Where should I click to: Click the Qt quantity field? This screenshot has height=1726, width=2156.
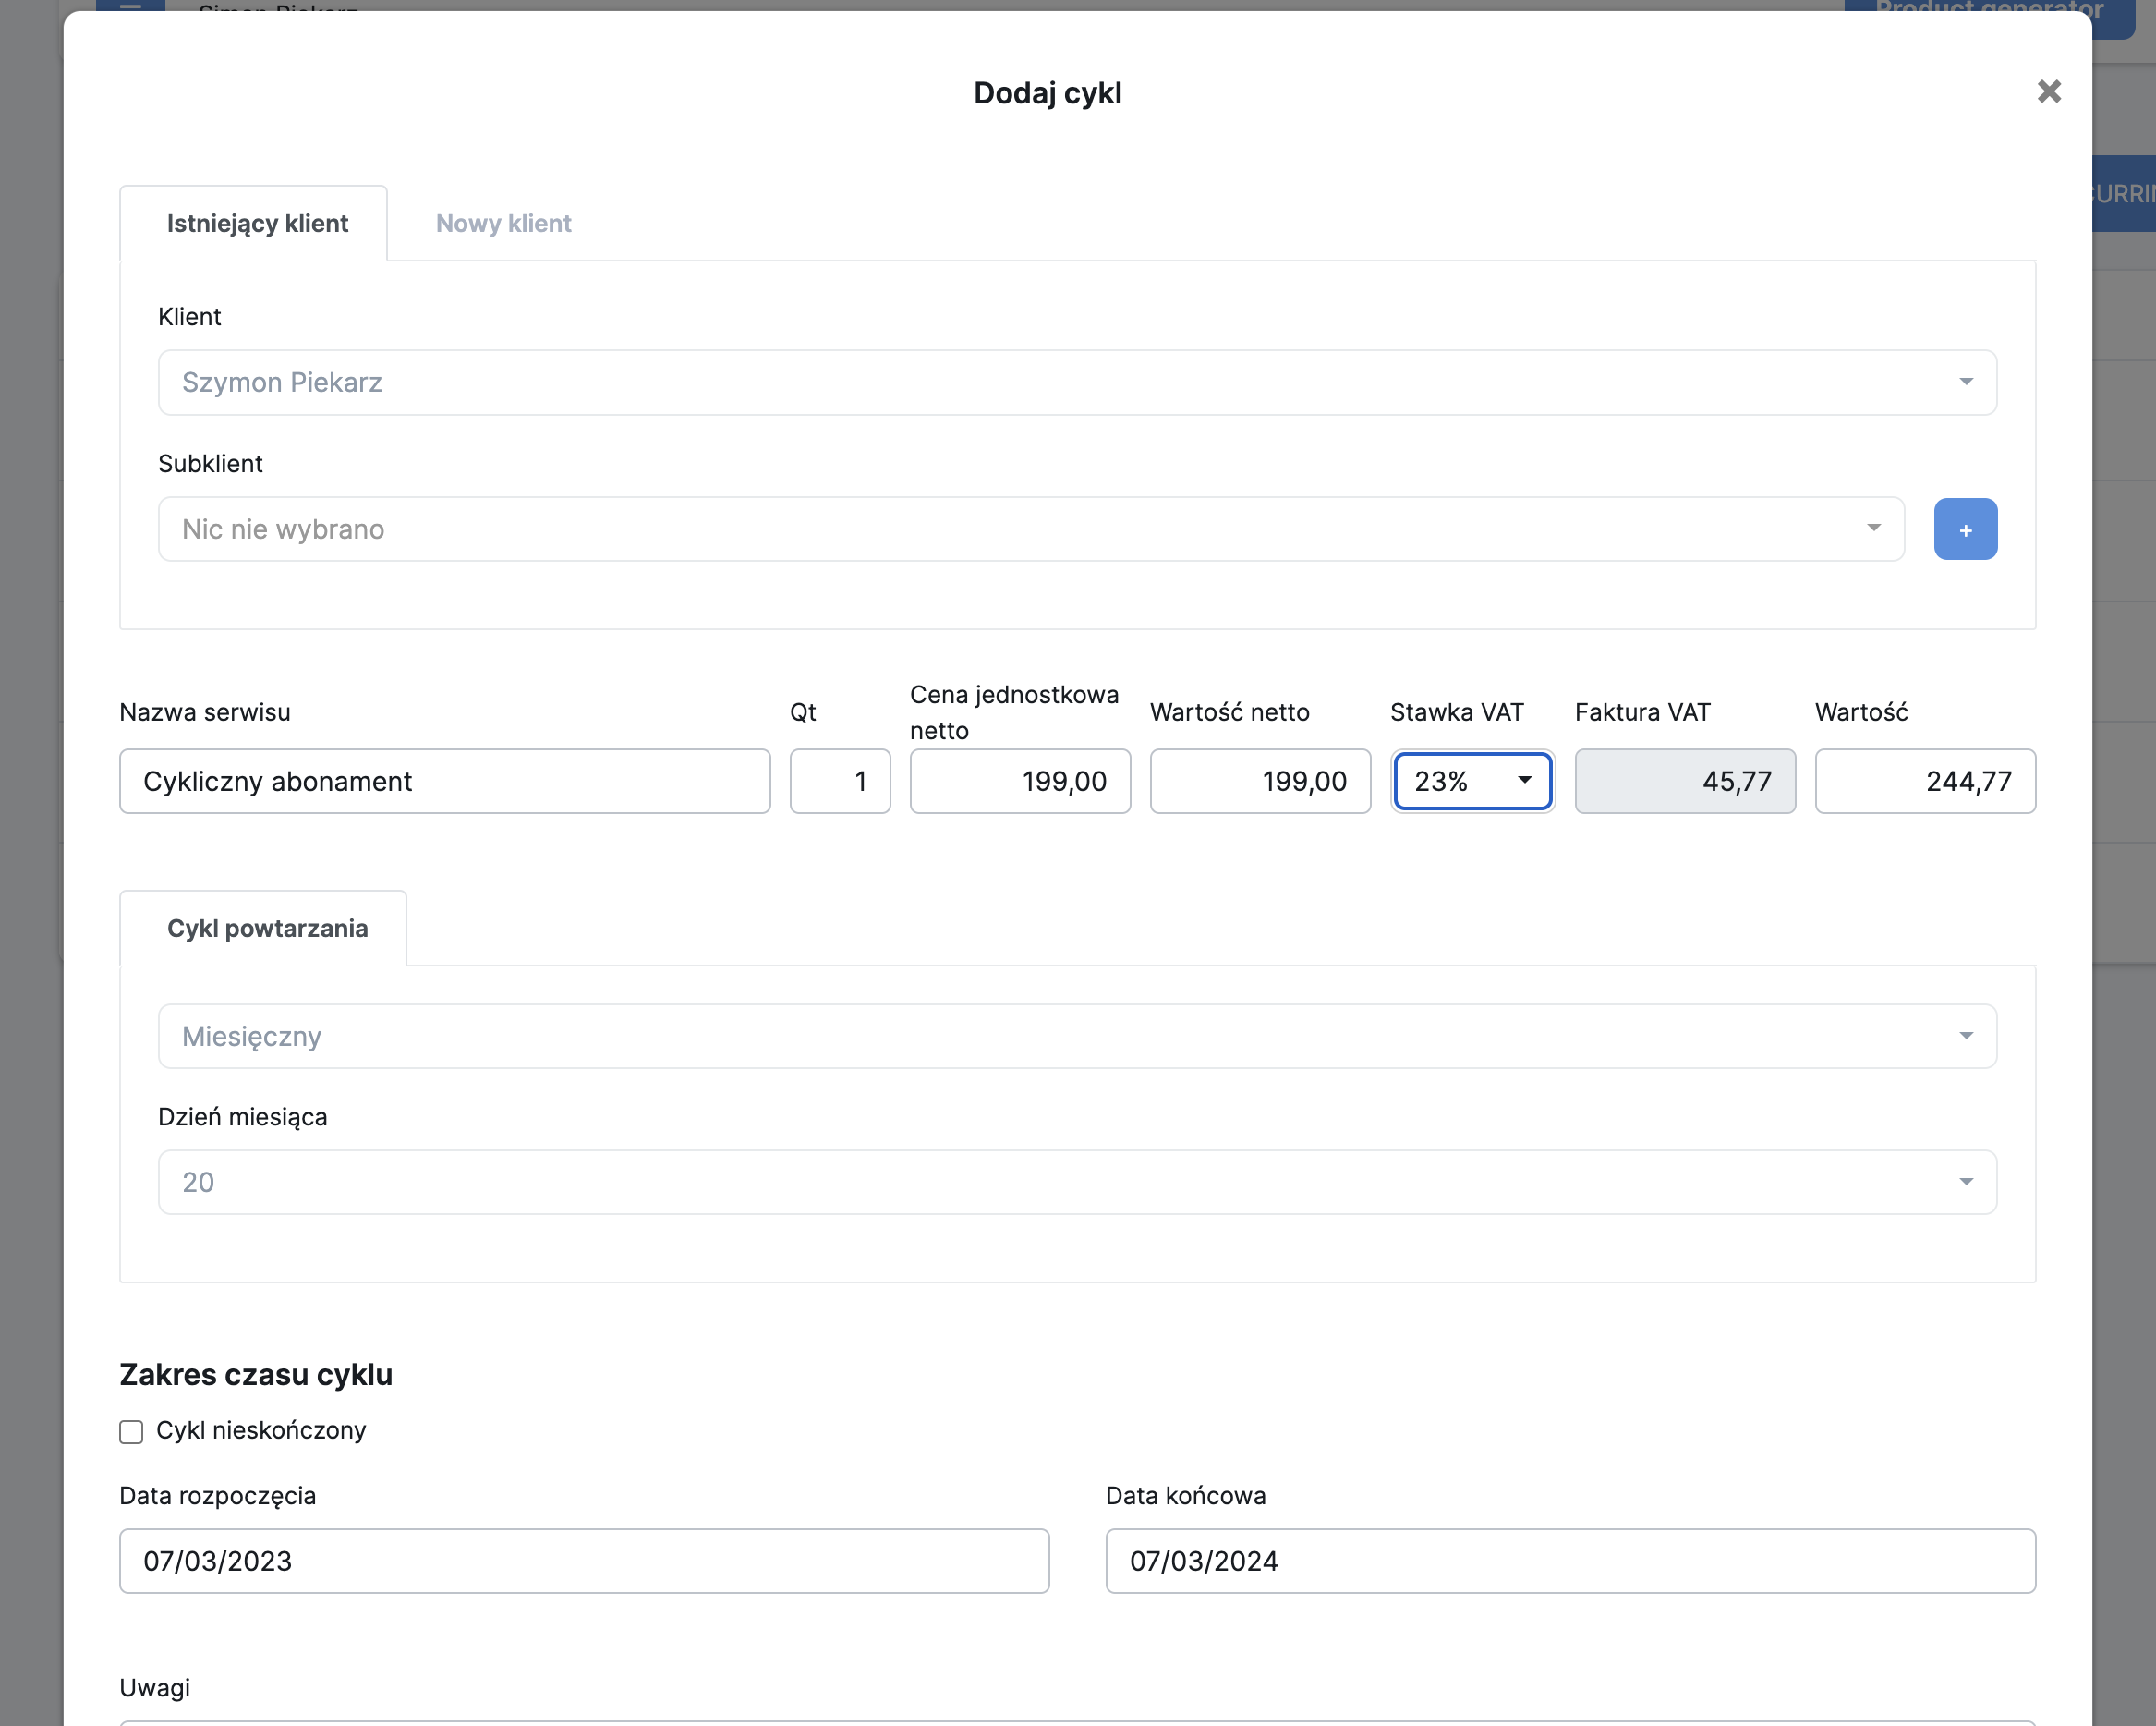[x=839, y=781]
